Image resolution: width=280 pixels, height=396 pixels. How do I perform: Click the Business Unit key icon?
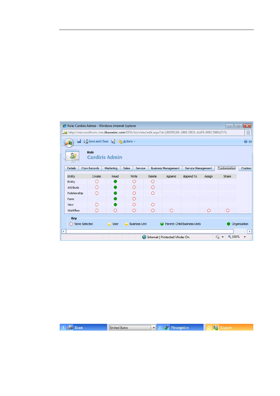point(126,224)
